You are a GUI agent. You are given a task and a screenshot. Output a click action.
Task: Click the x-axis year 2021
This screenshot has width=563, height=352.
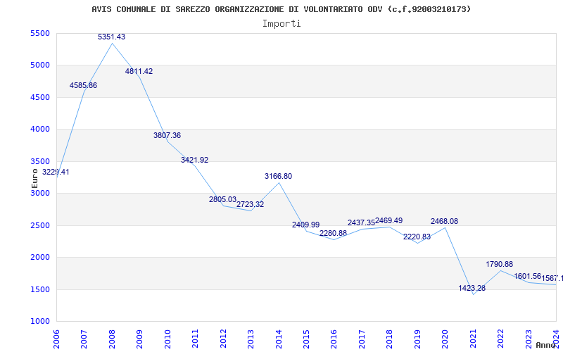pyautogui.click(x=473, y=339)
